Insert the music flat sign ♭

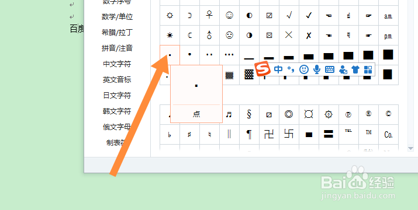170,134
